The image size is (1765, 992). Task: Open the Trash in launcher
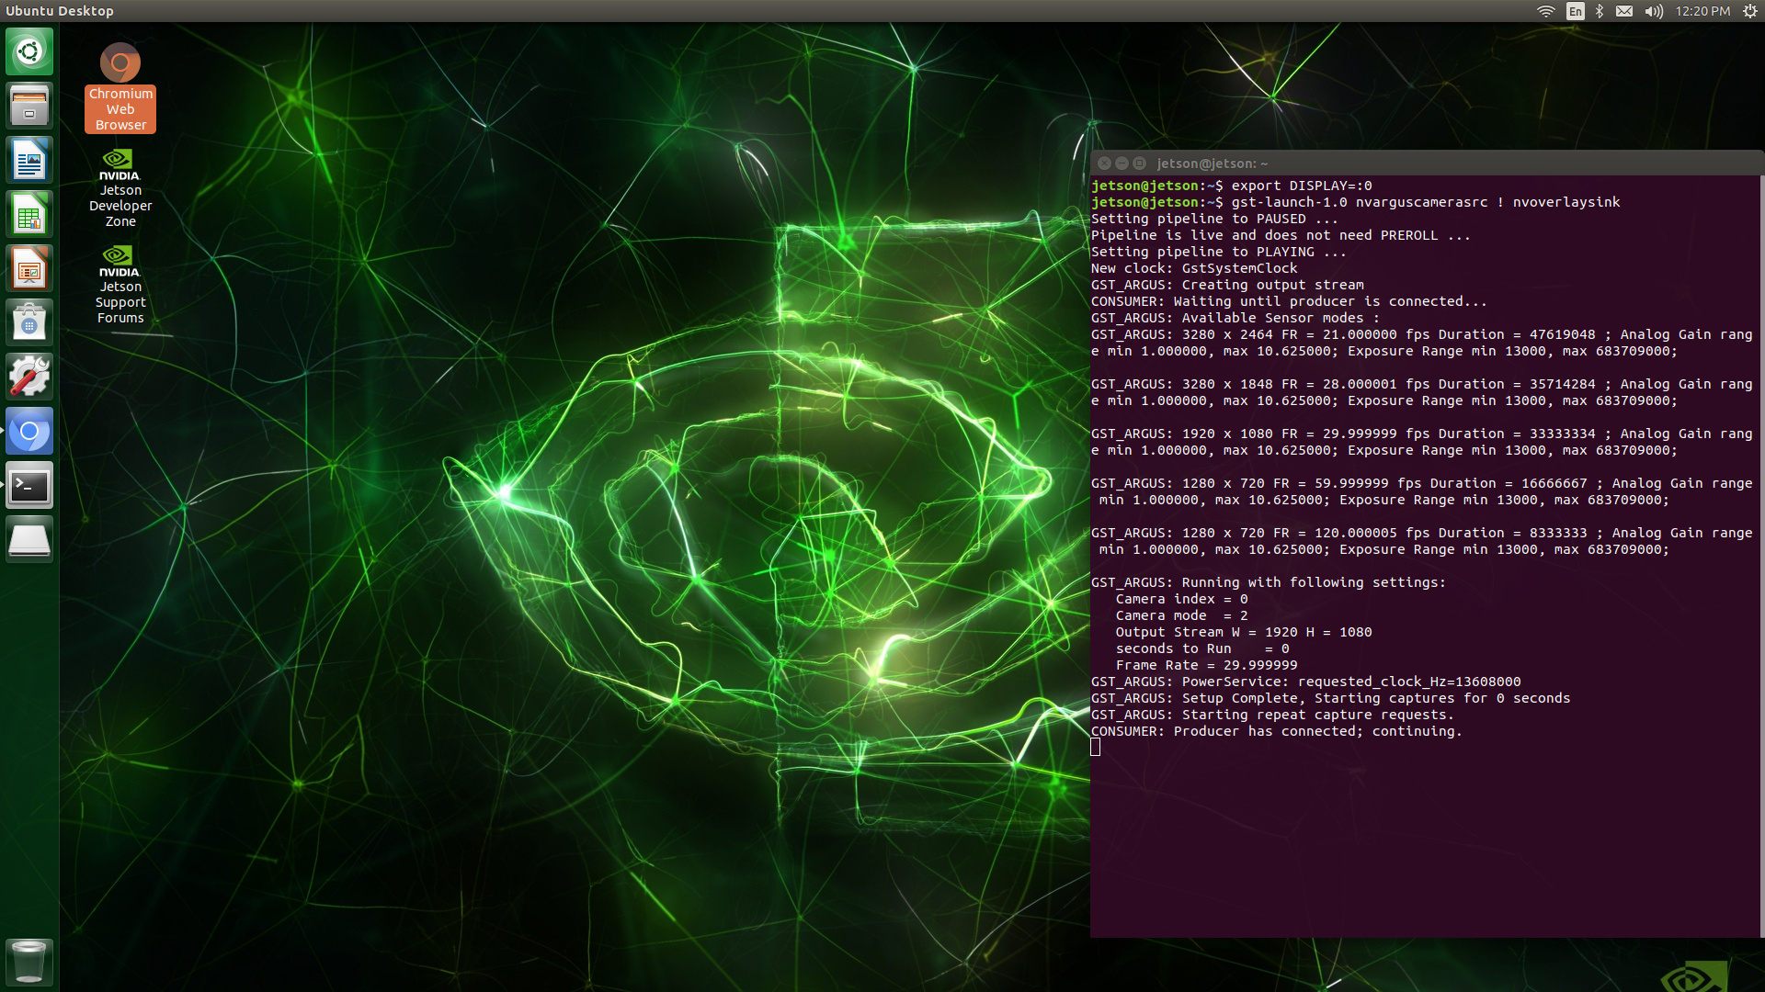(x=29, y=961)
